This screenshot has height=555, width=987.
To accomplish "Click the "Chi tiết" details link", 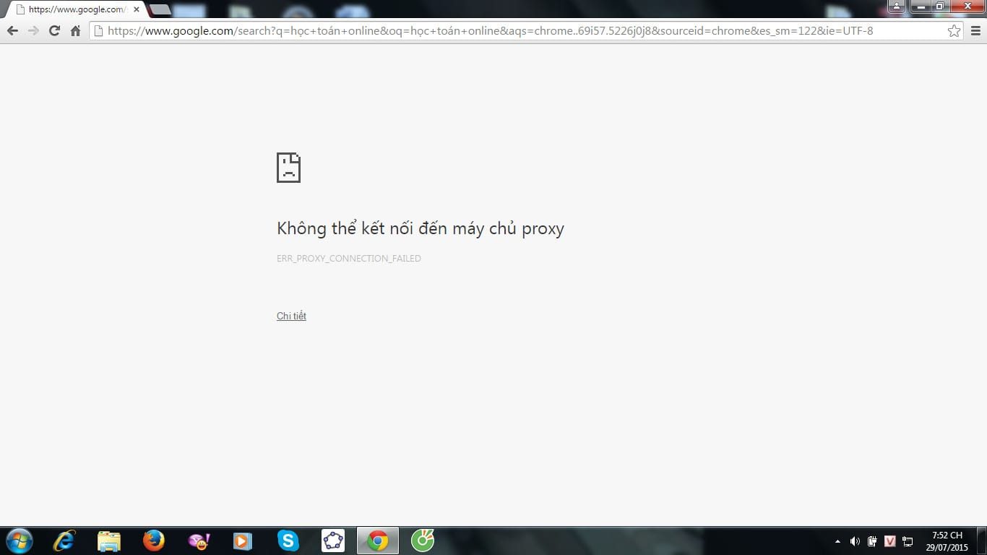I will pyautogui.click(x=291, y=316).
